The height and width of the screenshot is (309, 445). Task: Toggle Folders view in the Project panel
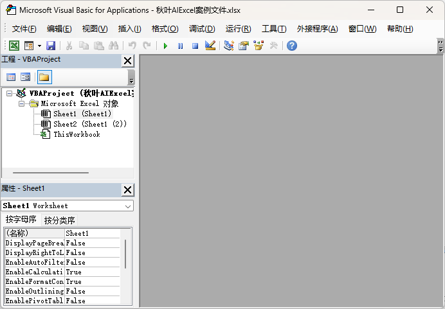pyautogui.click(x=44, y=77)
